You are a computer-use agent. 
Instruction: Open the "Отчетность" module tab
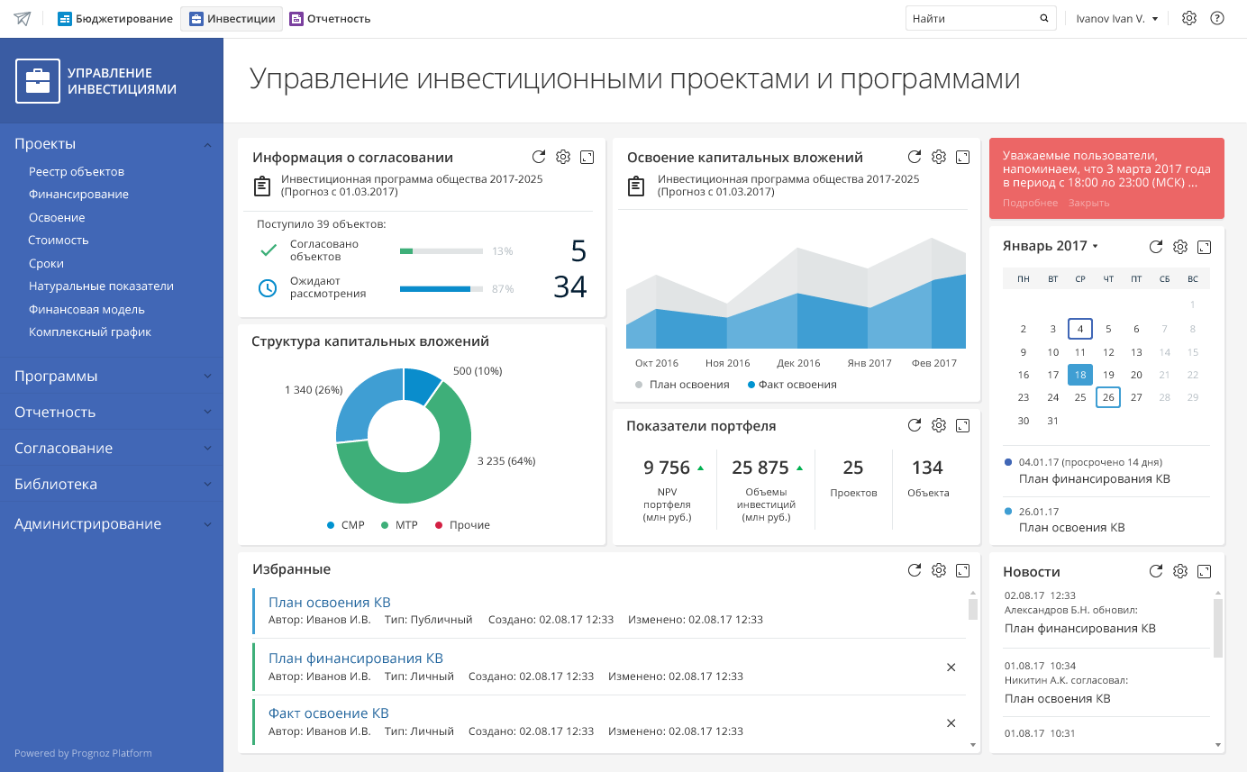tap(328, 17)
